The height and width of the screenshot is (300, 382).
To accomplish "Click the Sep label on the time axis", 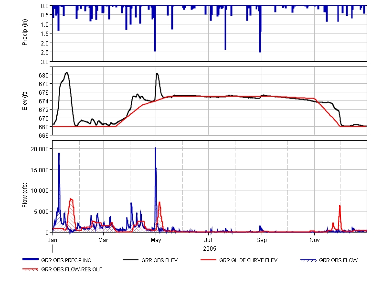I will click(261, 239).
